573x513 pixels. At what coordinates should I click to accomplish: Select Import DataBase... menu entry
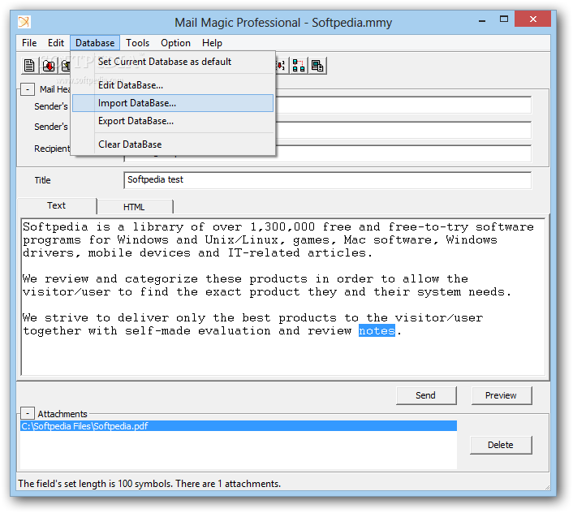[173, 103]
